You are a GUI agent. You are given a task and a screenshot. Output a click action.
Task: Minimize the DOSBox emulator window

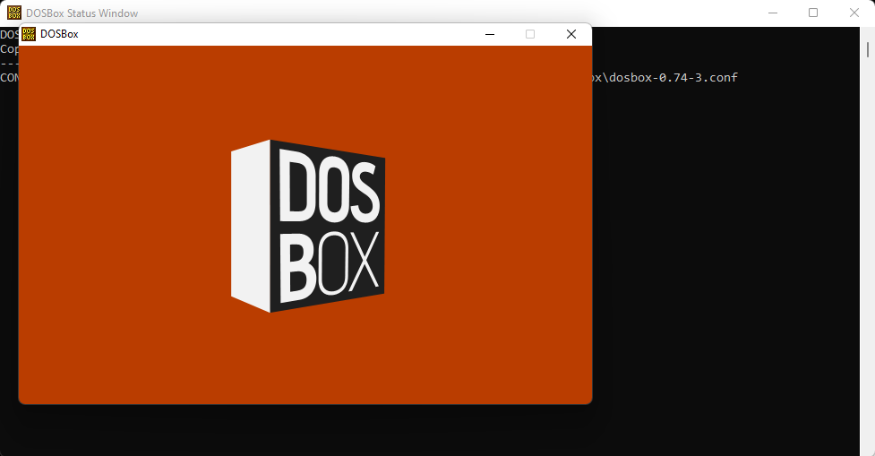490,34
